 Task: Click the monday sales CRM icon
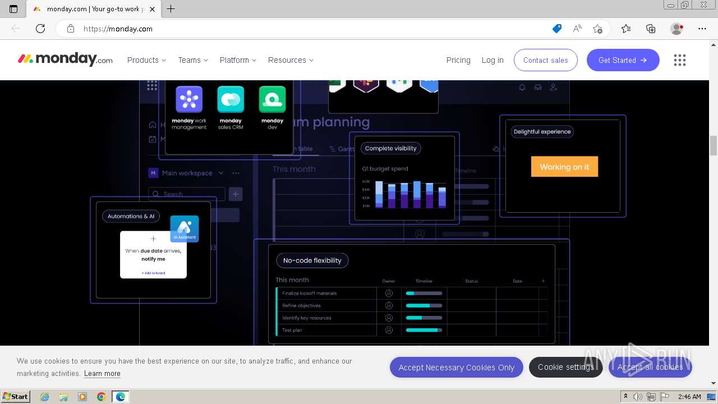(231, 99)
